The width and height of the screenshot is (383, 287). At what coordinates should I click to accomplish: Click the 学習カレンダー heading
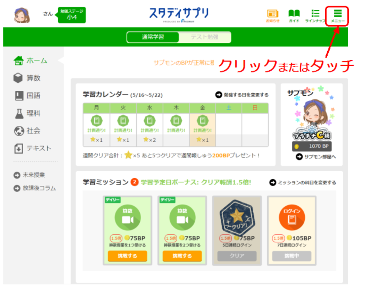[x=105, y=94]
